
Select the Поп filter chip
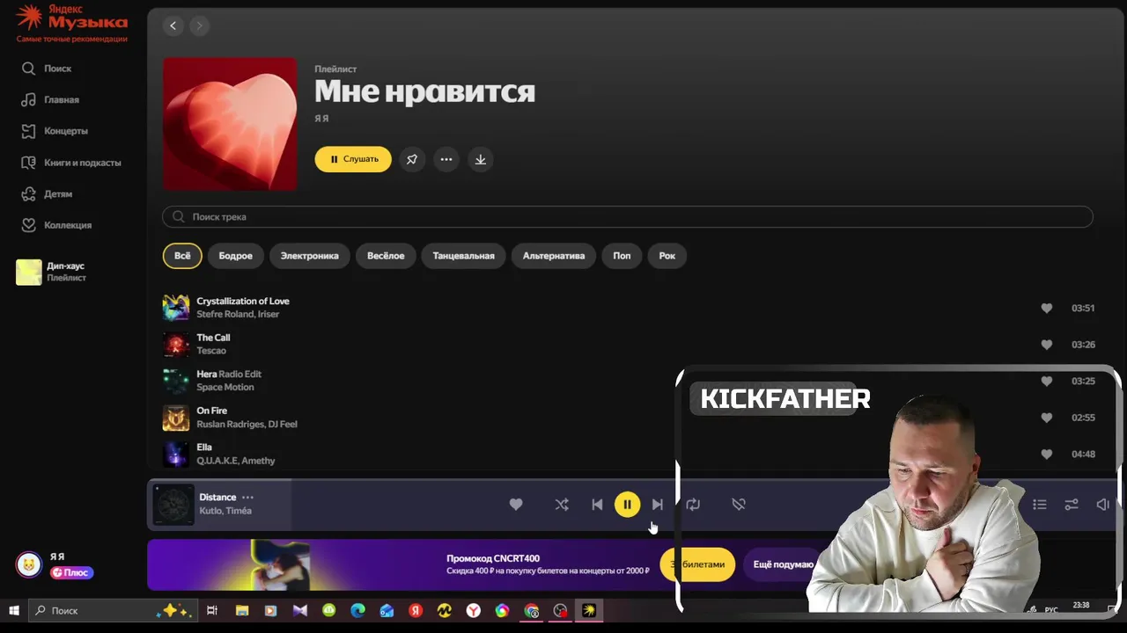tap(622, 256)
